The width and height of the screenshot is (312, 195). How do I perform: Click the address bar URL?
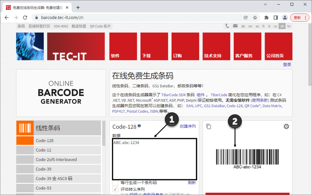pos(62,18)
